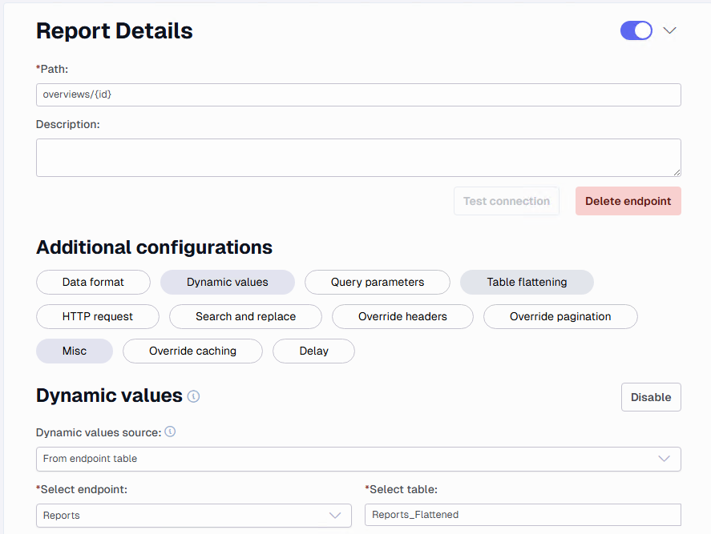Select the Misc configuration pill
The image size is (711, 534).
tap(75, 351)
